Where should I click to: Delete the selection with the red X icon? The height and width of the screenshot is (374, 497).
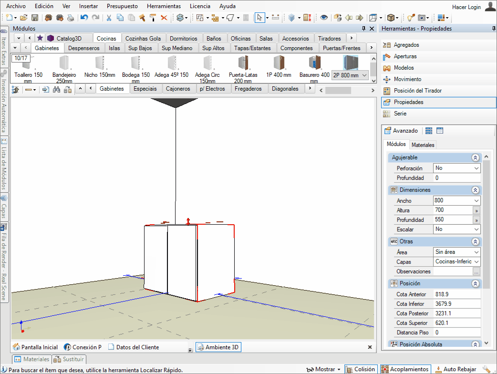tap(164, 18)
